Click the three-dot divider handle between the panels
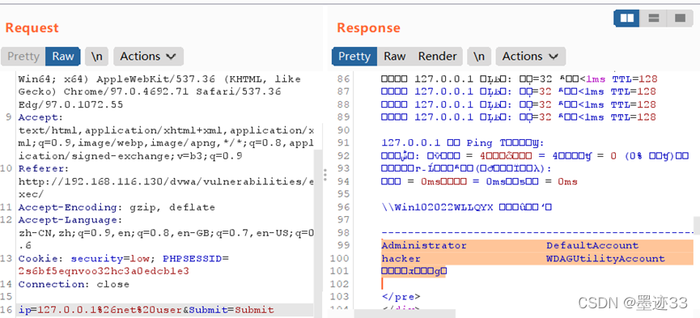 tap(325, 174)
